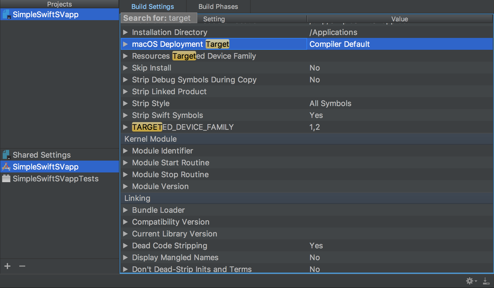Click the SimpleSwiftSVapp project icon under Projects
Image resolution: width=494 pixels, height=288 pixels.
(x=7, y=15)
